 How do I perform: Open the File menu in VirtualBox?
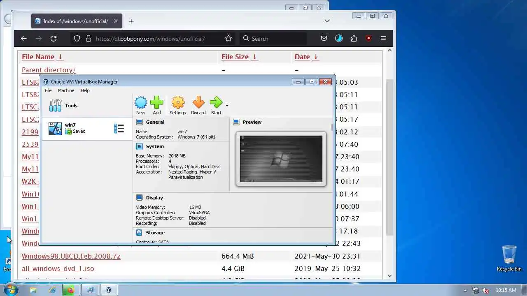point(48,90)
